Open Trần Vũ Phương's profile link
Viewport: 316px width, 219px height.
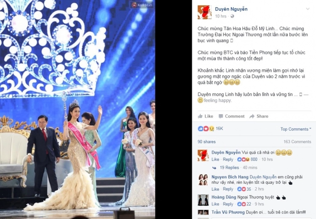228,212
